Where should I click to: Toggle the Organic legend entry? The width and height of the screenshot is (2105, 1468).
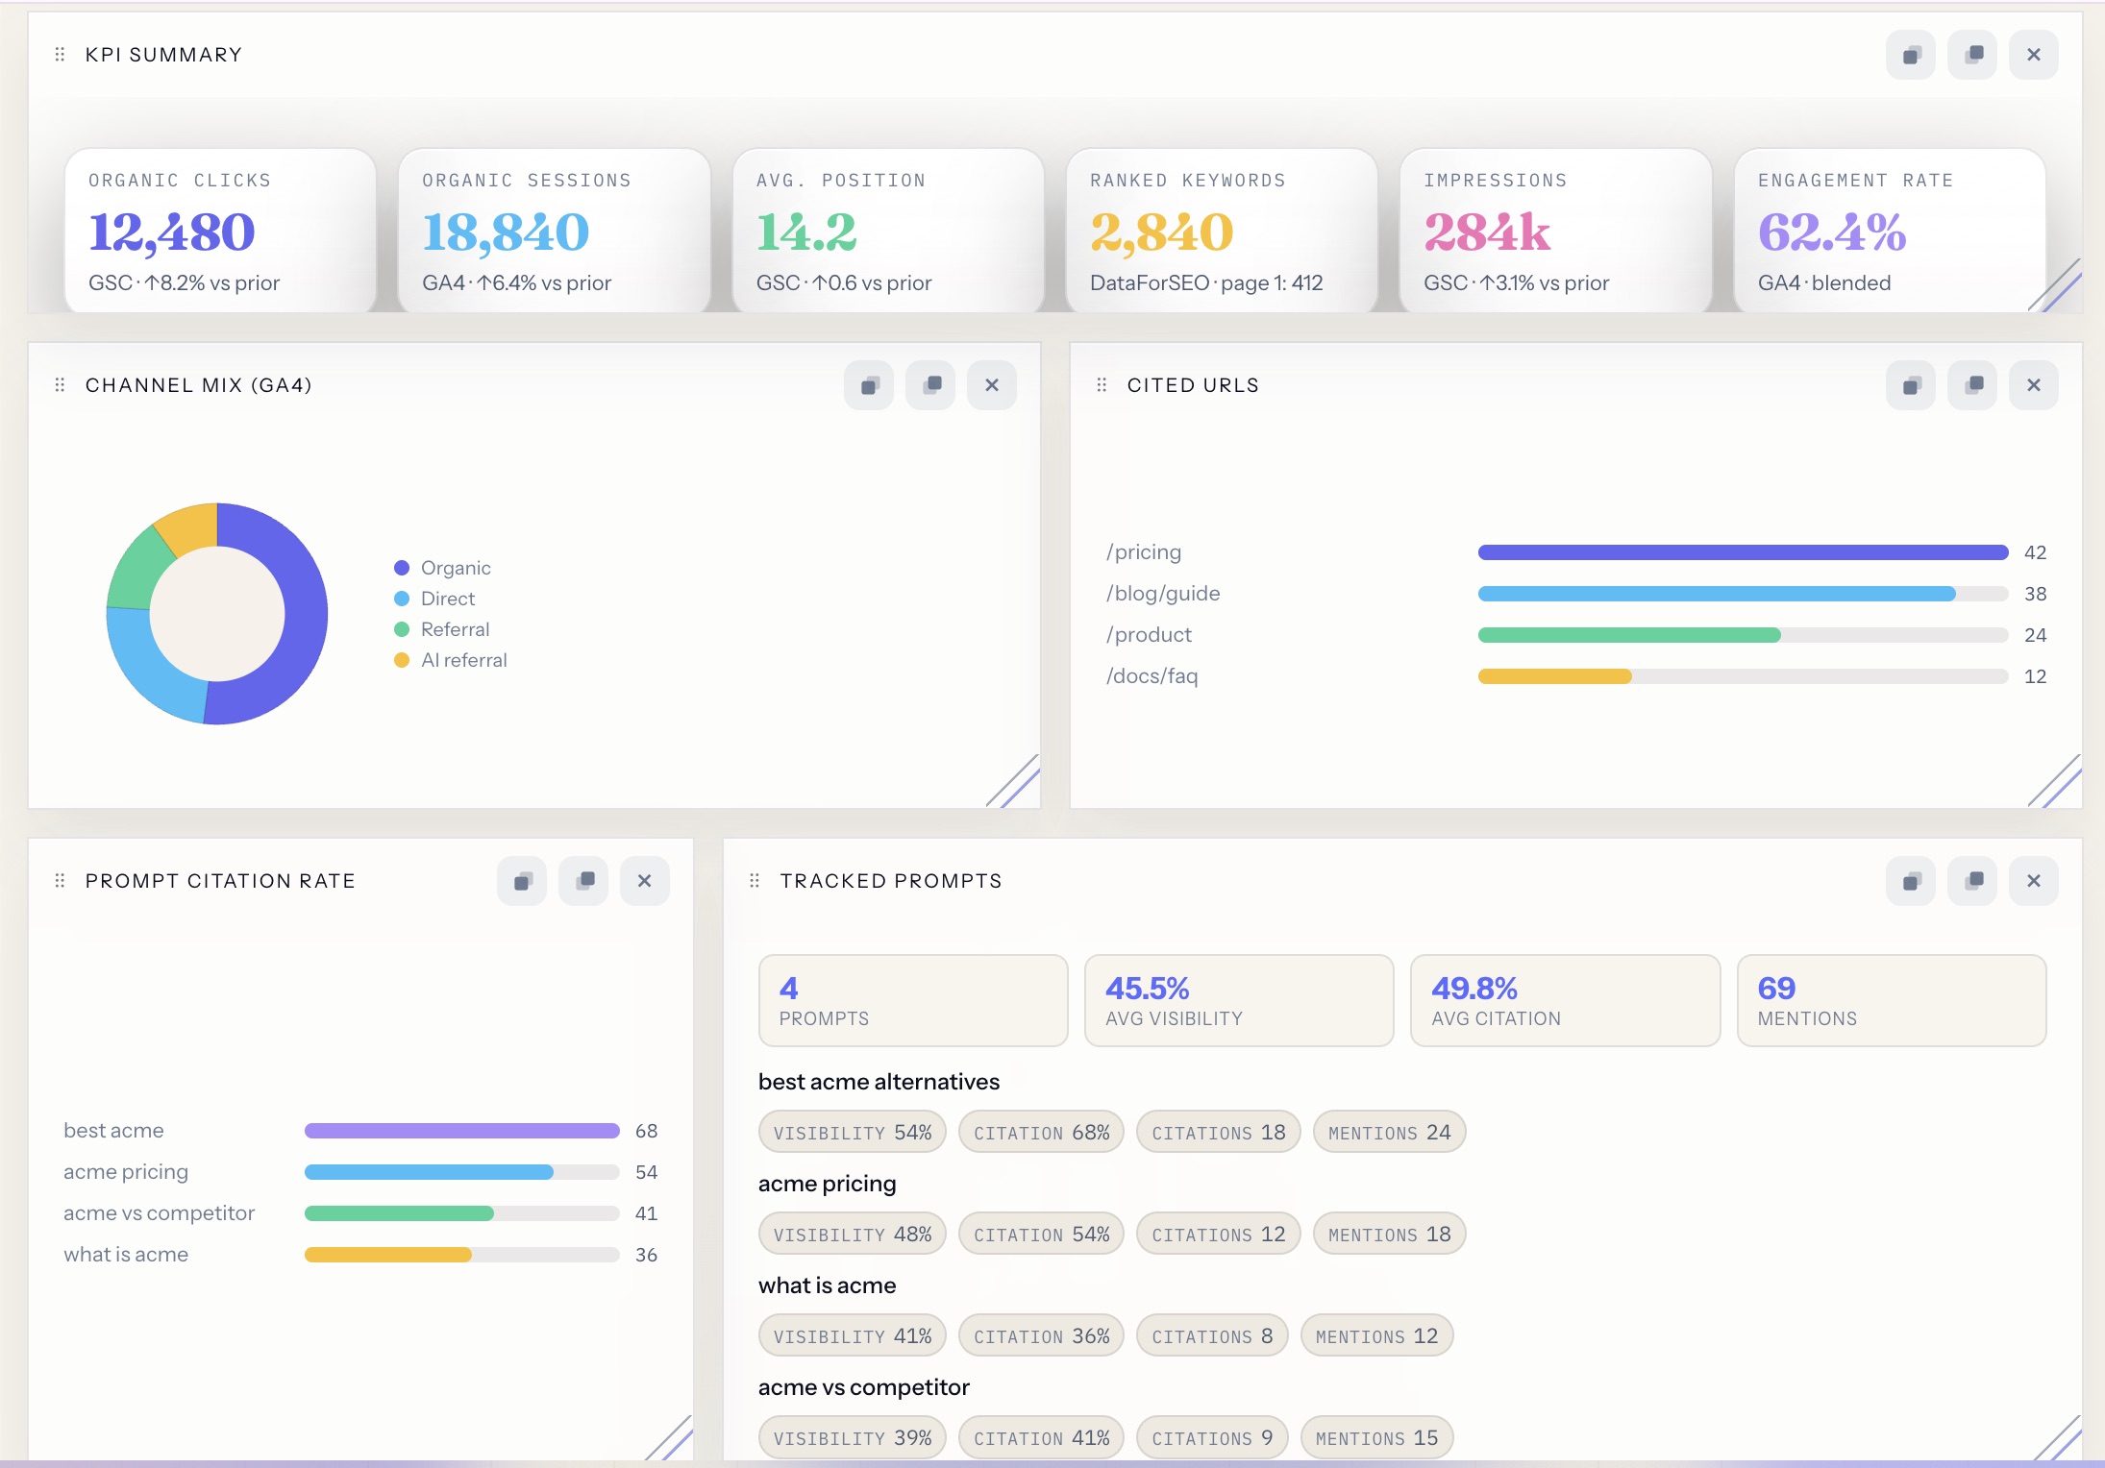click(x=443, y=568)
